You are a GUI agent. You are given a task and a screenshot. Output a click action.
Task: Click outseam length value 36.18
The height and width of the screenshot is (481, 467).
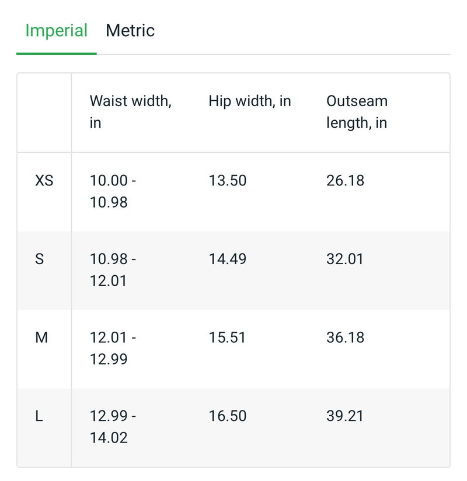[x=346, y=338]
